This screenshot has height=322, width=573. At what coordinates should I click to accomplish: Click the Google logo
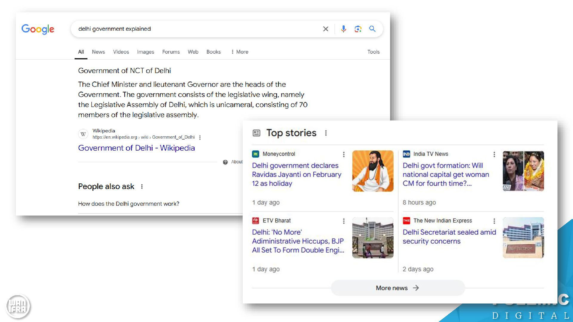pos(38,29)
